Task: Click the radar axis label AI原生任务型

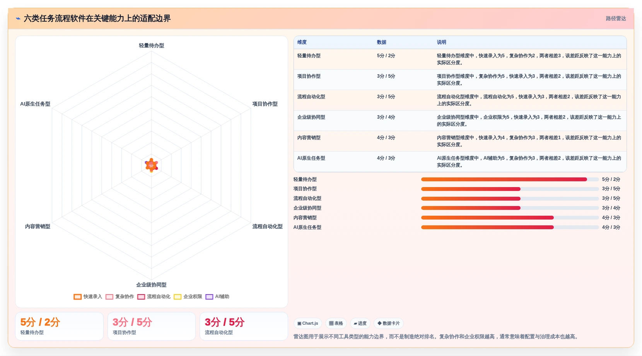Action: (35, 104)
